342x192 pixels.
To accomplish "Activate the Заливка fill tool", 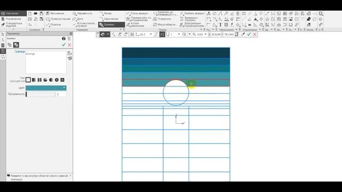I will pos(112,25).
